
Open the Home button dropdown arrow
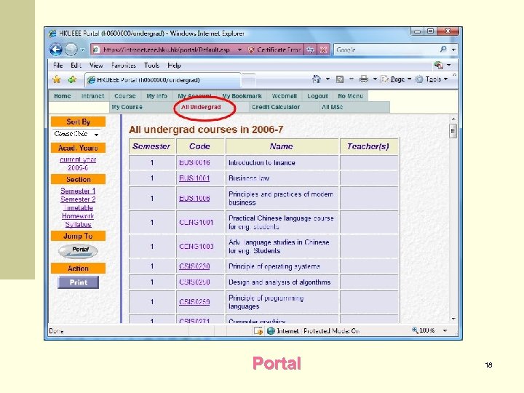[327, 79]
